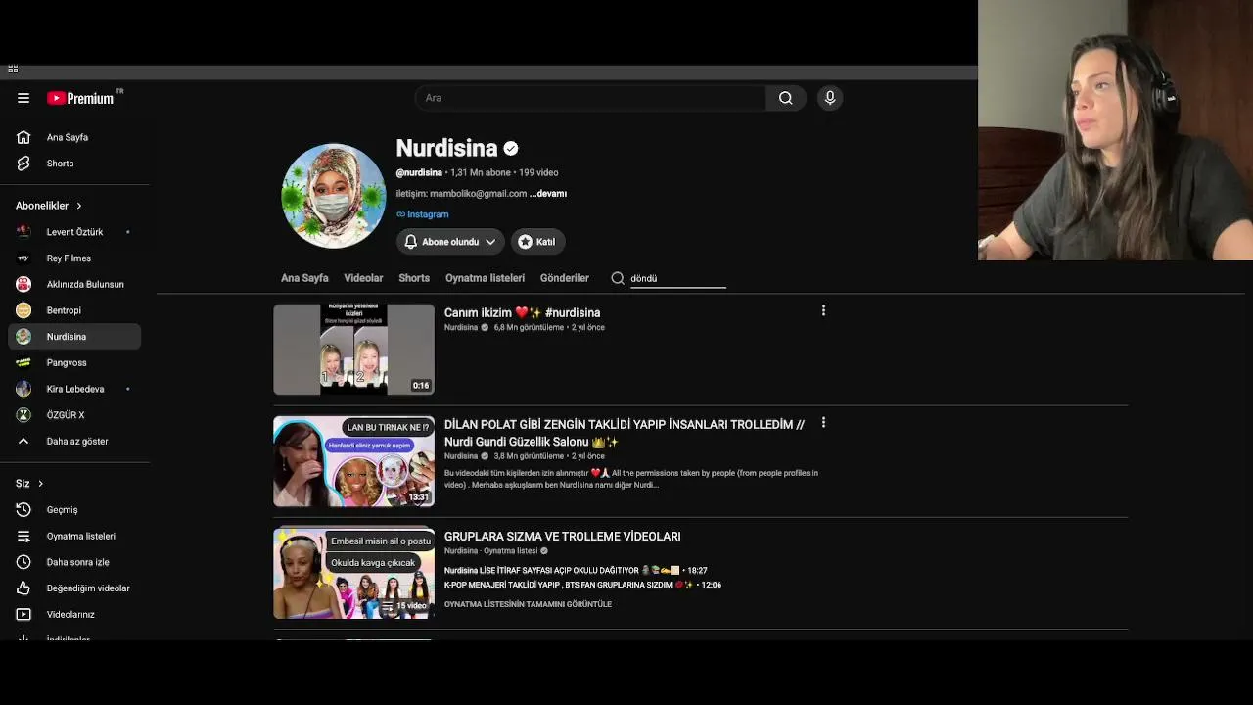Click the channel search magnifier icon
The height and width of the screenshot is (705, 1253).
click(618, 278)
